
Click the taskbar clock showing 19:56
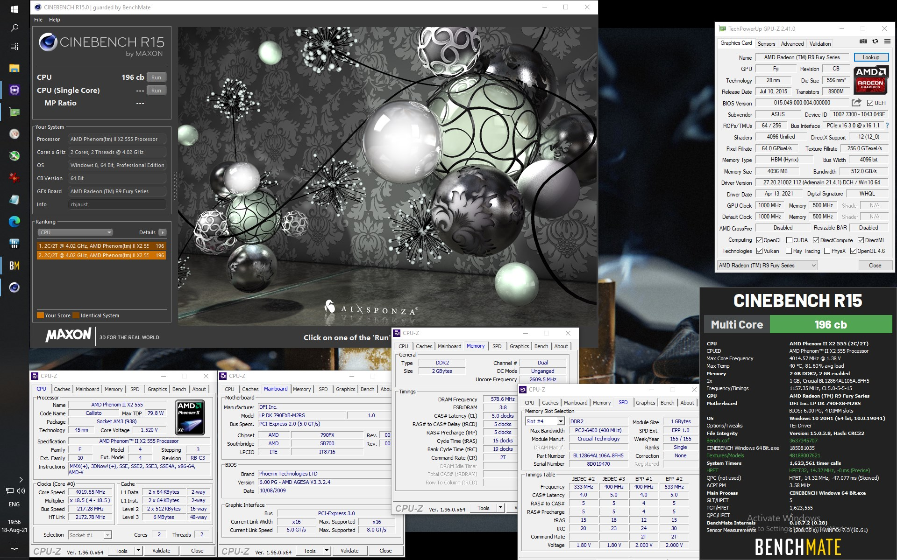14,522
